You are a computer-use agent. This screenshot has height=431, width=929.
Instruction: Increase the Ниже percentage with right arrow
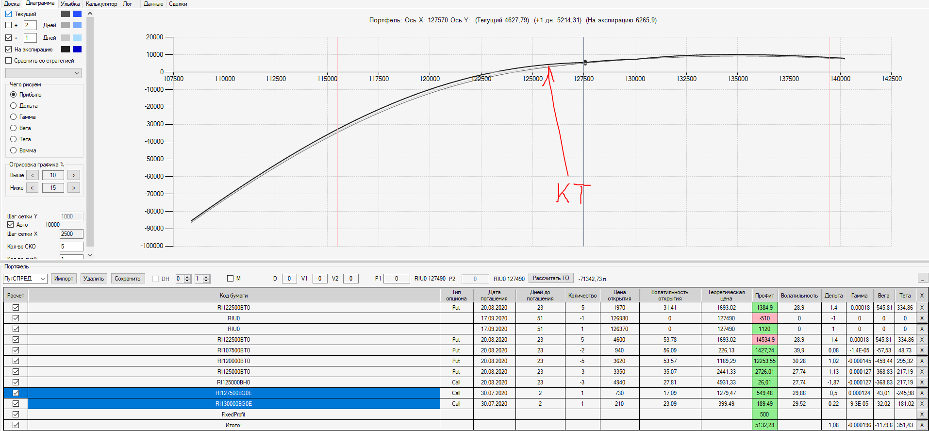click(74, 188)
